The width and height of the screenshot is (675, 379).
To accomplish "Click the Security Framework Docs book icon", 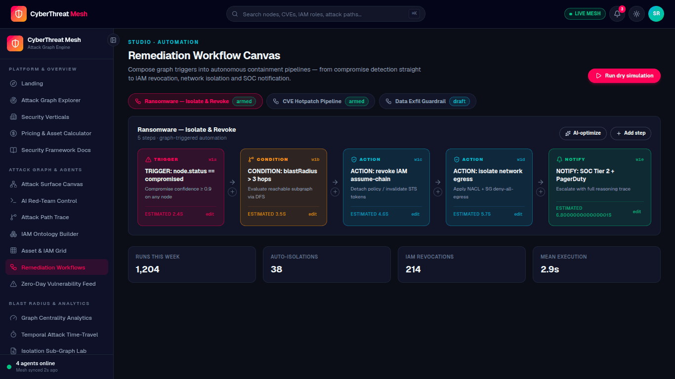I will (13, 150).
